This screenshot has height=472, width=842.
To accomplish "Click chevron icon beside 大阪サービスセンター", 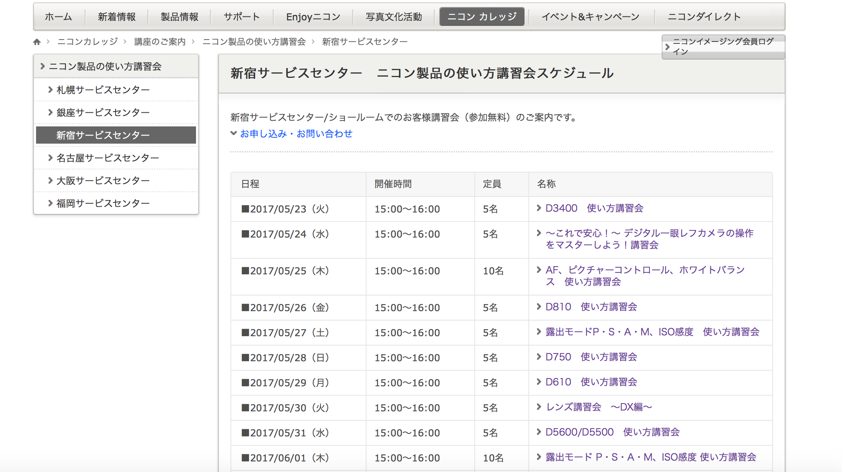I will point(50,180).
